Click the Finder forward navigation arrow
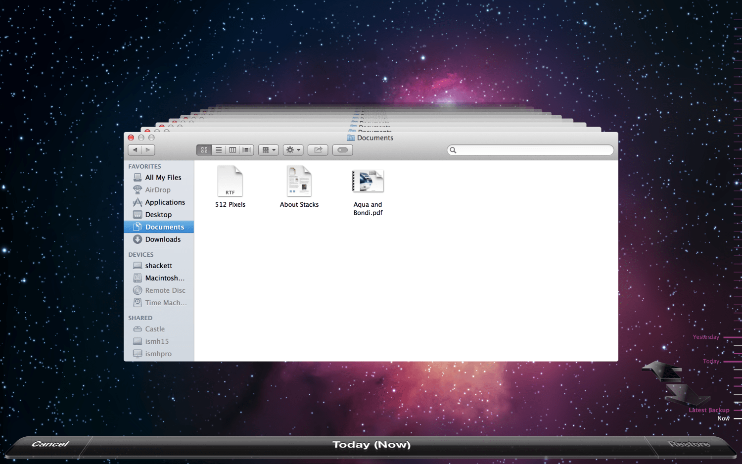 [148, 150]
